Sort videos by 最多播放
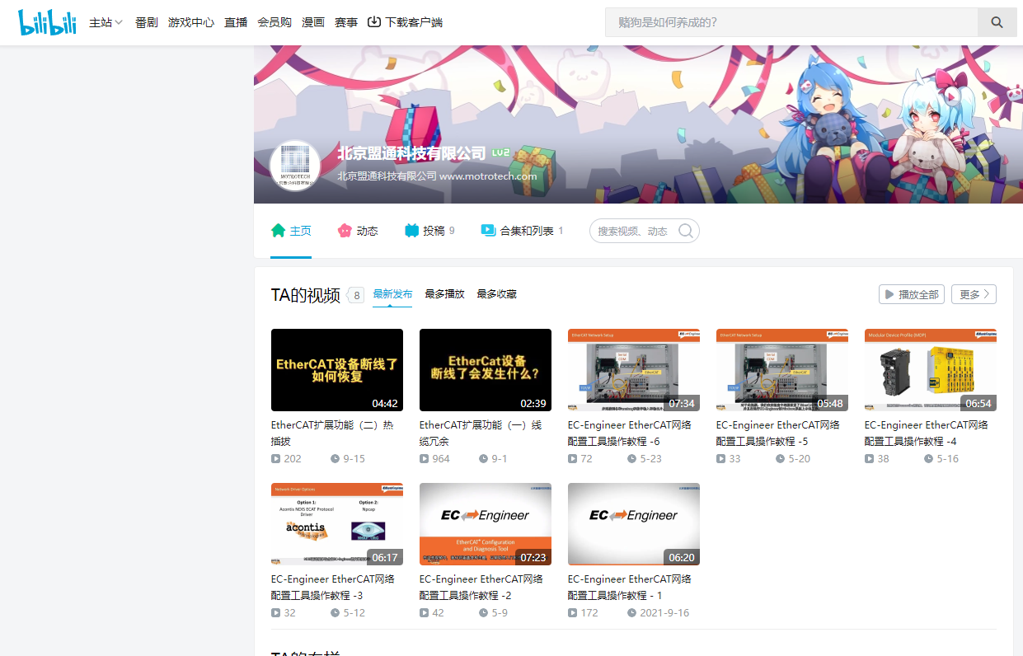Viewport: 1023px width, 656px height. [444, 294]
